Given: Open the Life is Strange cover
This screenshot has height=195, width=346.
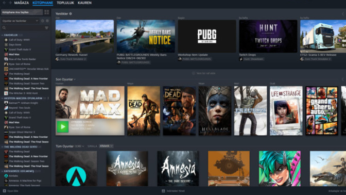Looking at the screenshot, I should pos(286,110).
